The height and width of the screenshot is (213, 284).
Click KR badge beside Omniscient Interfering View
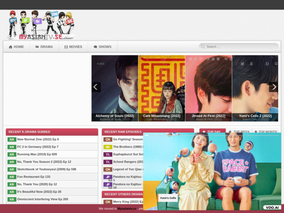[12, 199]
